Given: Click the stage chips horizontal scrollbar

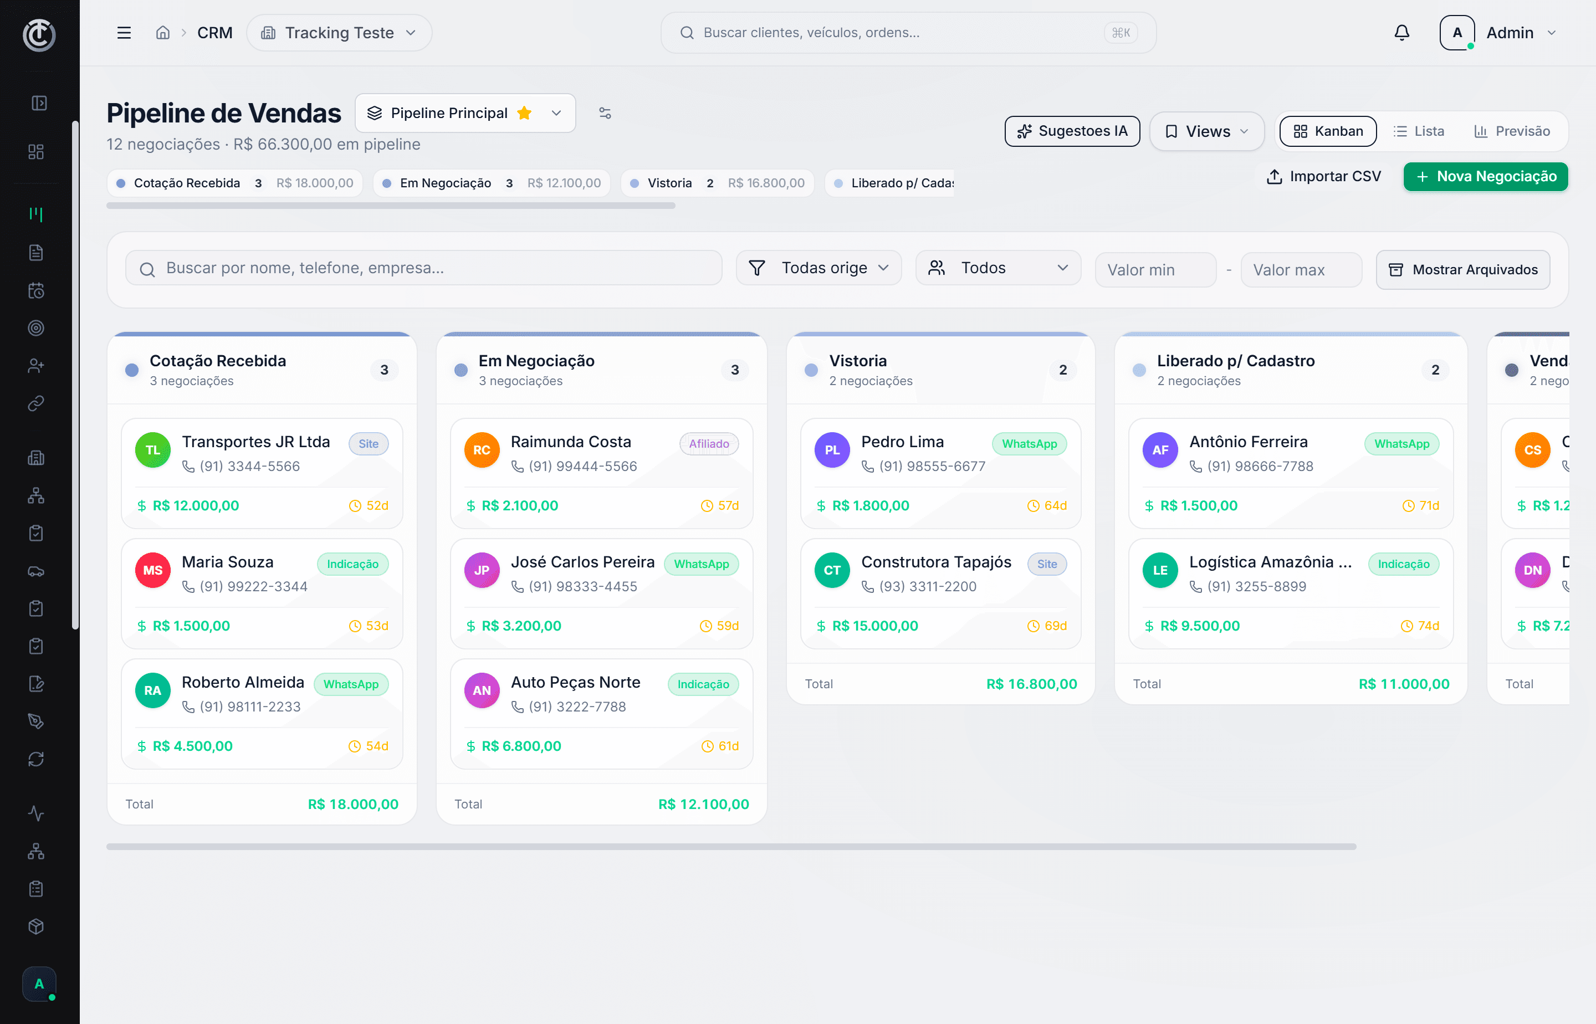Looking at the screenshot, I should tap(391, 206).
